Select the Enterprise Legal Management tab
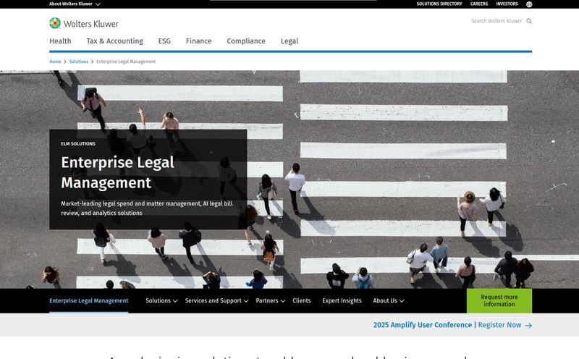 [x=88, y=300]
